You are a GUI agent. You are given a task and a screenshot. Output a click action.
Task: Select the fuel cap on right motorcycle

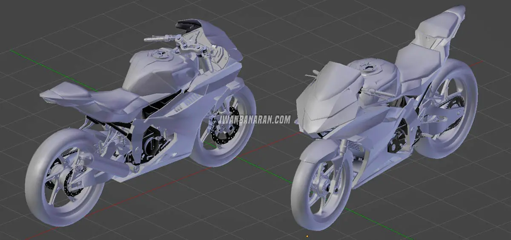[x=366, y=67]
